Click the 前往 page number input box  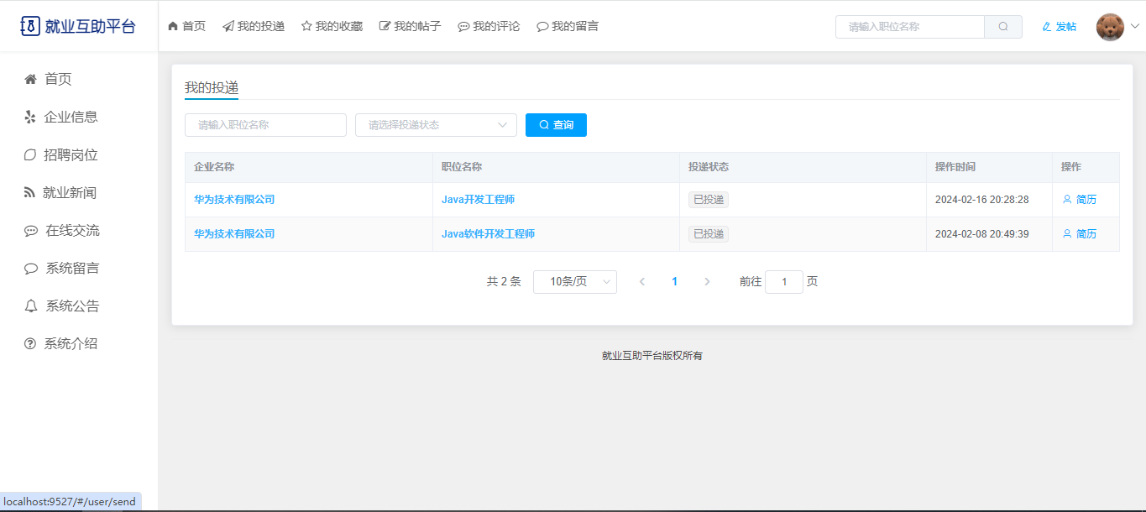point(784,282)
